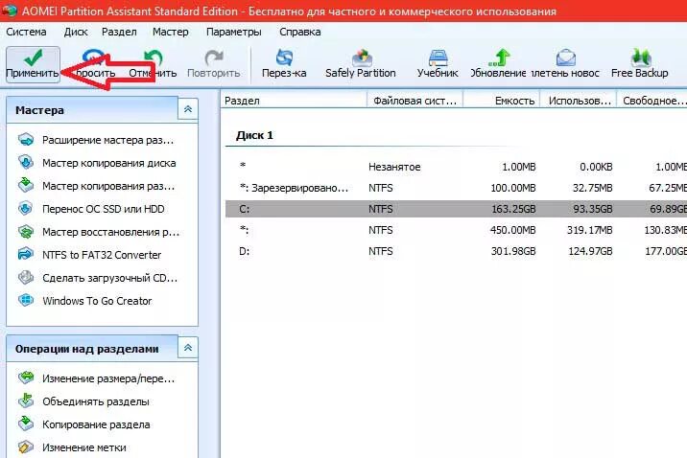Click the 319.17MB used cell
Screen dimensions: 687x458
click(590, 230)
